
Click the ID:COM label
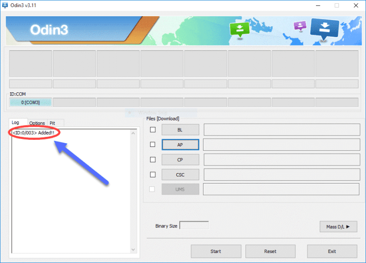18,94
